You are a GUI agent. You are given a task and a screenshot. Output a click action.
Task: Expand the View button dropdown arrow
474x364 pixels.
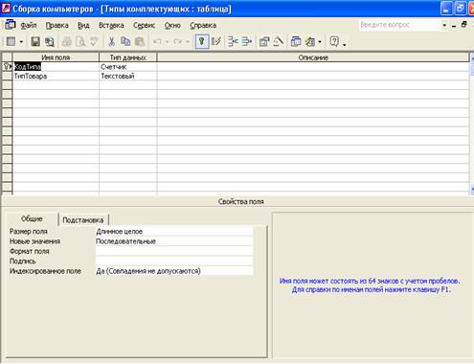[21, 42]
